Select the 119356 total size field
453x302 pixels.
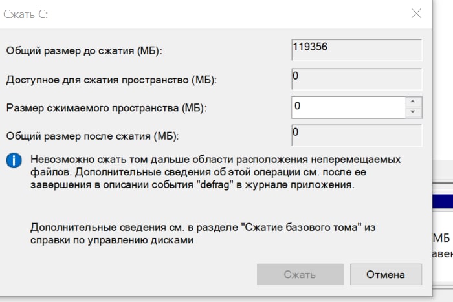(357, 50)
